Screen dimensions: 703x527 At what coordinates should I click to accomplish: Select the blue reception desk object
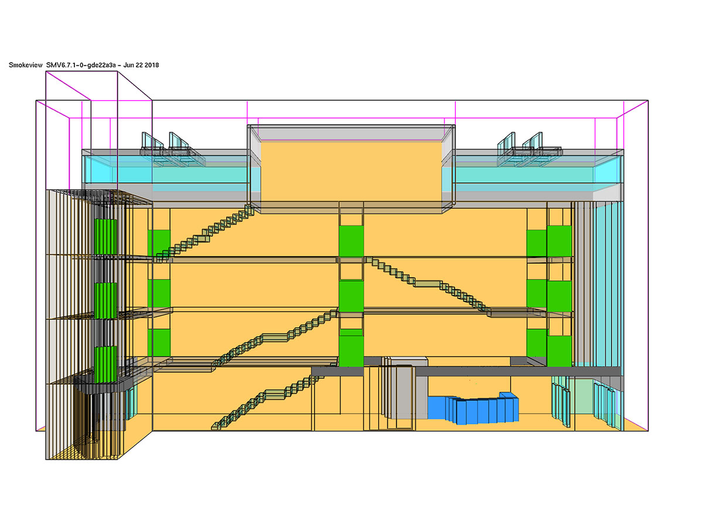[x=473, y=408]
